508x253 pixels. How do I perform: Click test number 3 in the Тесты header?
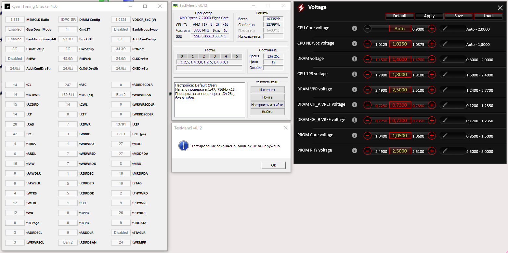click(215, 56)
